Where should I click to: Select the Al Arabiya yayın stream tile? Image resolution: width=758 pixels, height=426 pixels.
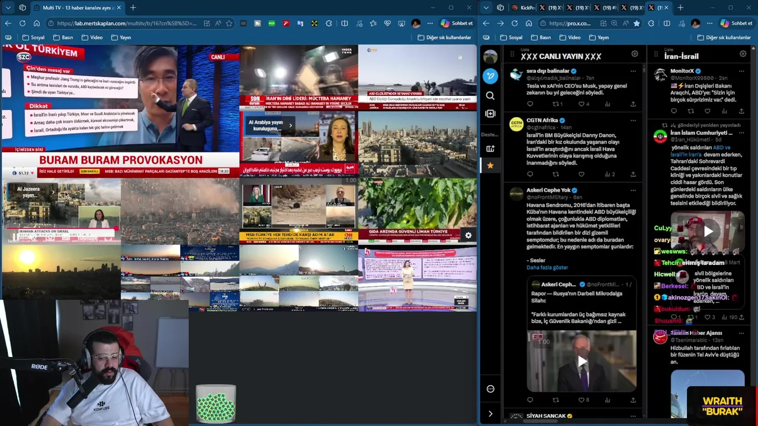click(298, 143)
